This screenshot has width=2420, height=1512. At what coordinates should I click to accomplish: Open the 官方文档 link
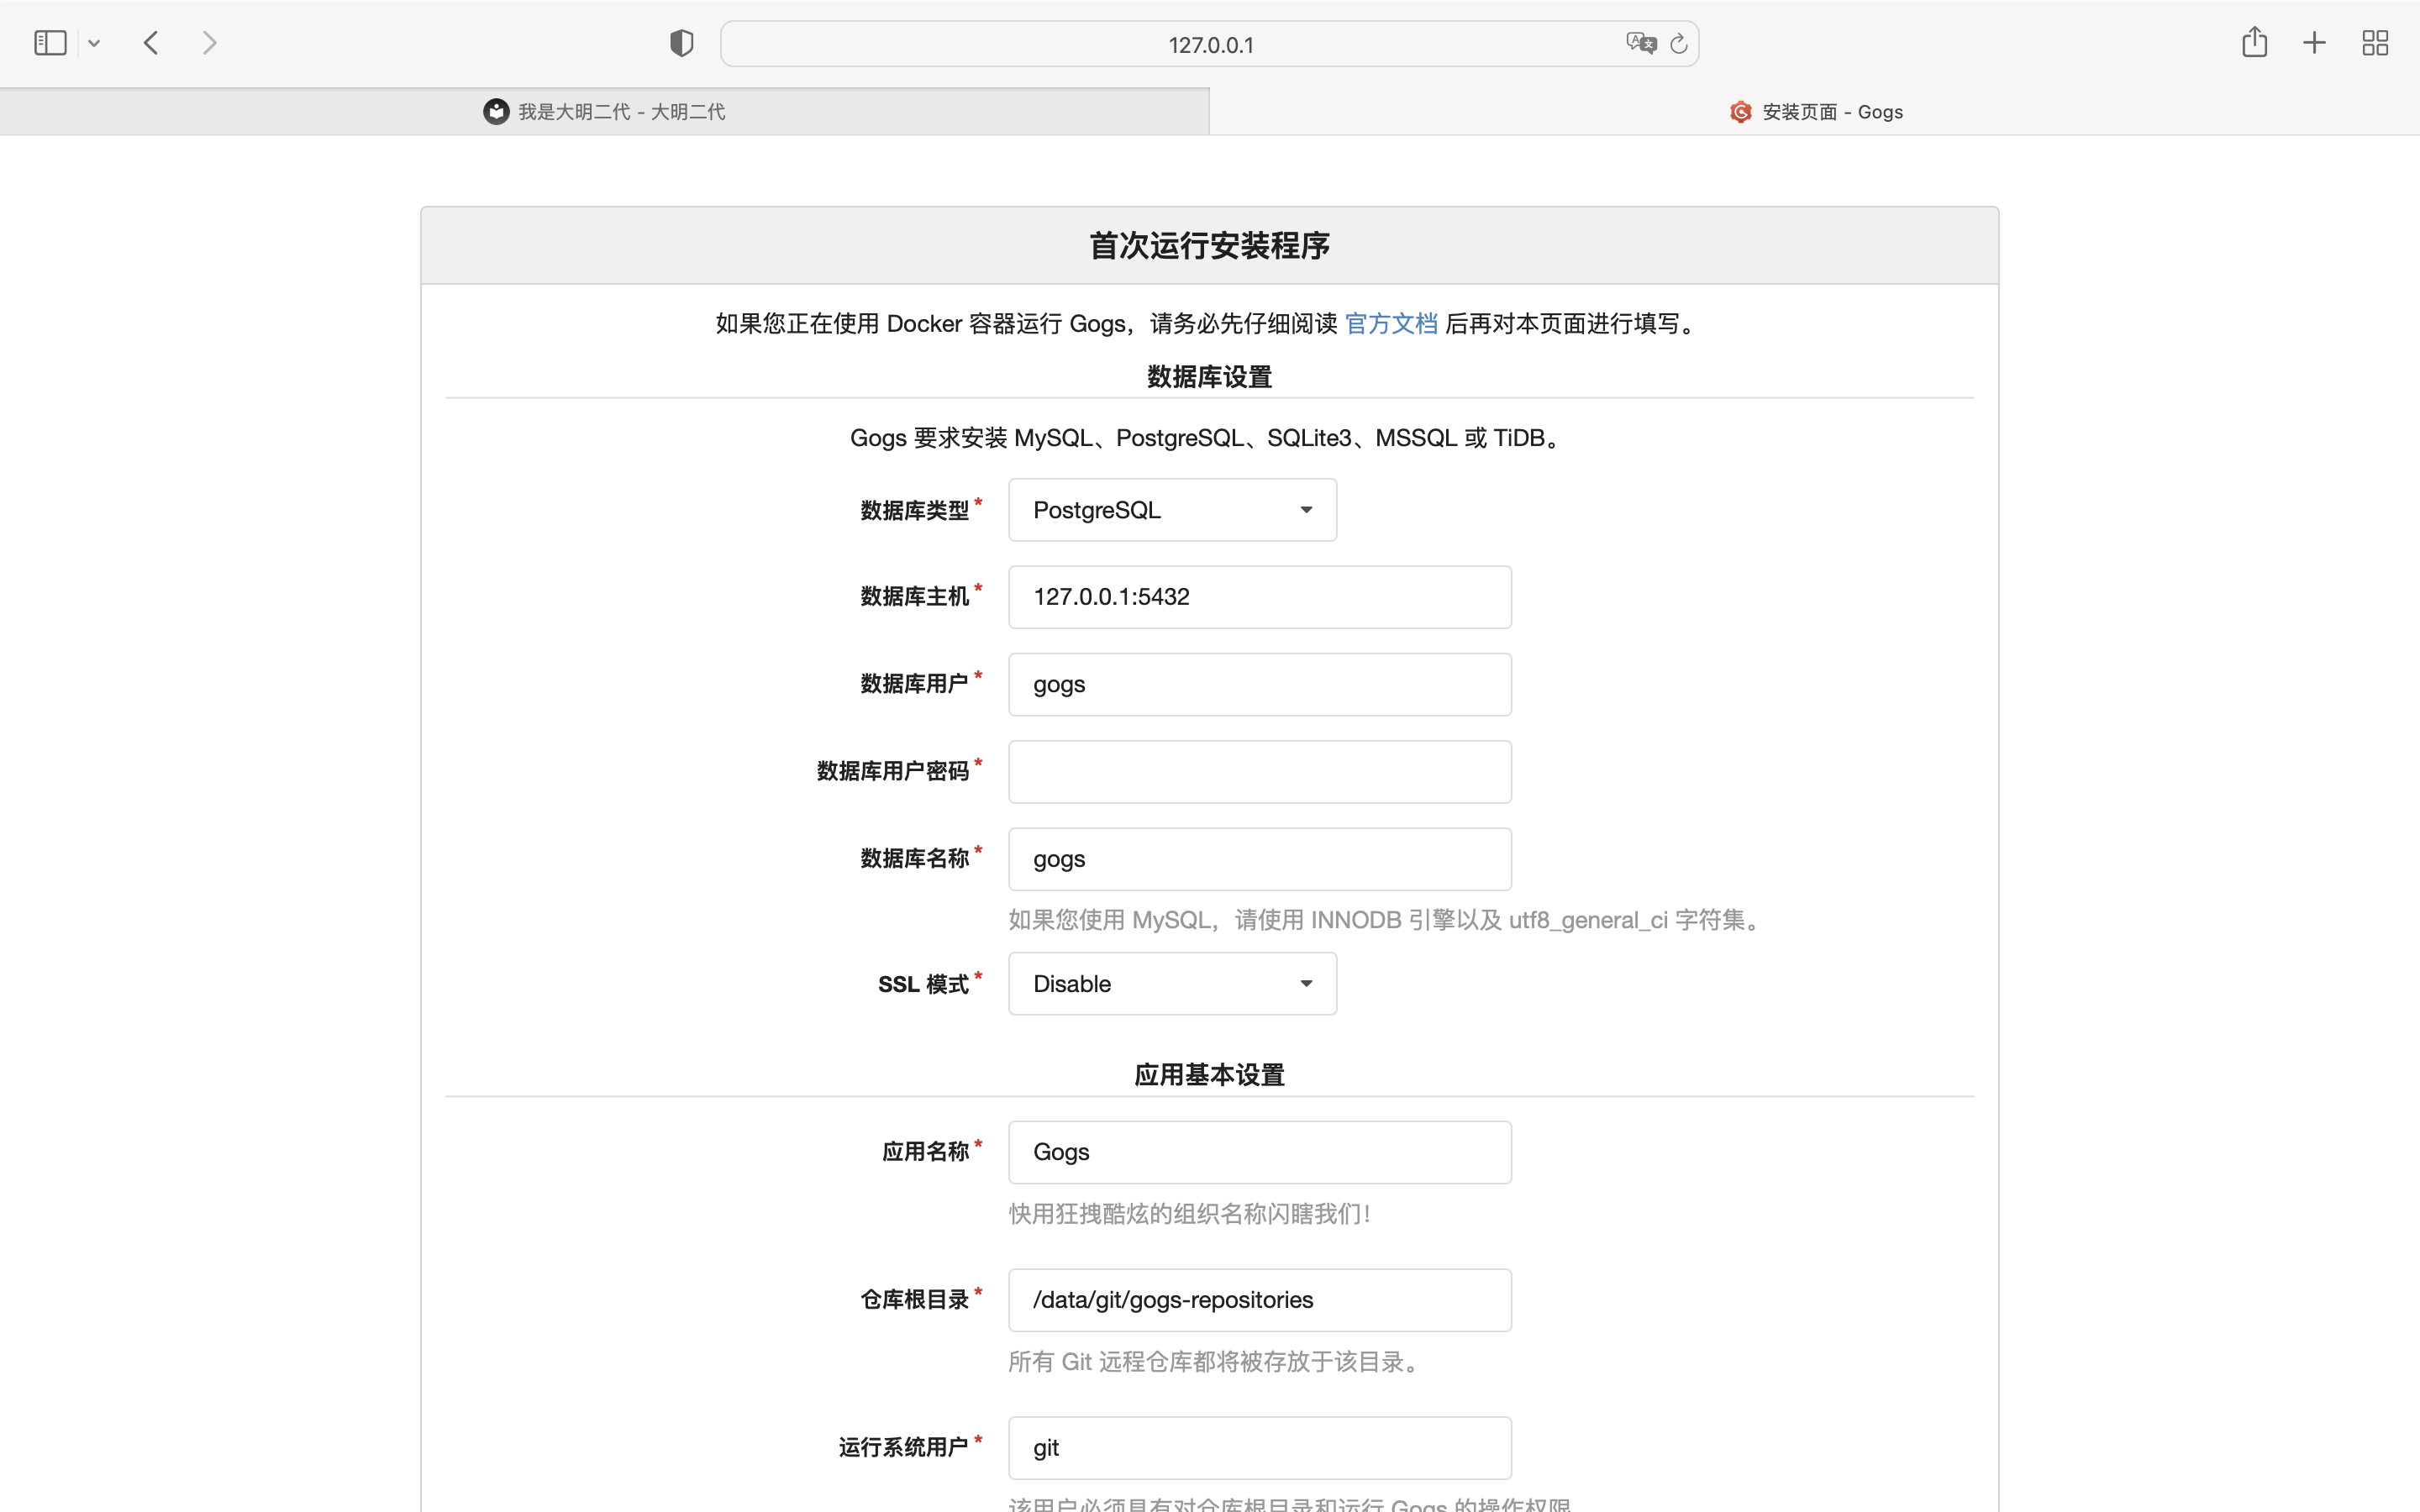1391,323
